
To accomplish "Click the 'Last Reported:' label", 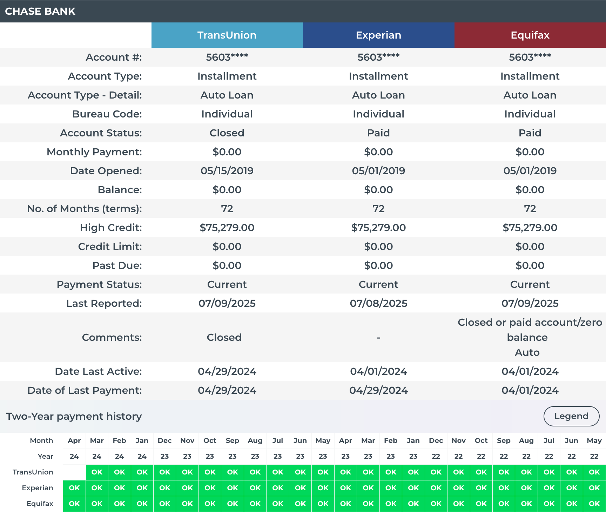I will (104, 303).
